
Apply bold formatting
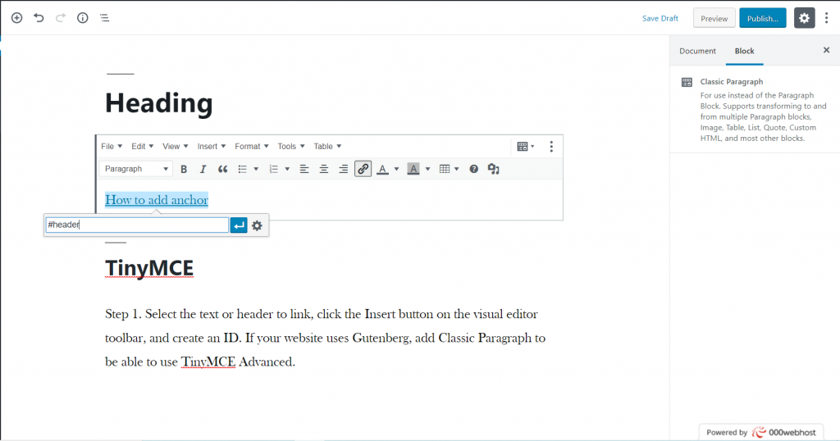pyautogui.click(x=184, y=169)
